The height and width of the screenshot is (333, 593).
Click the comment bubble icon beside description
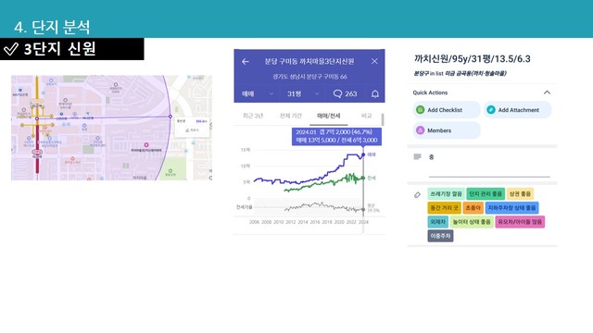[418, 156]
